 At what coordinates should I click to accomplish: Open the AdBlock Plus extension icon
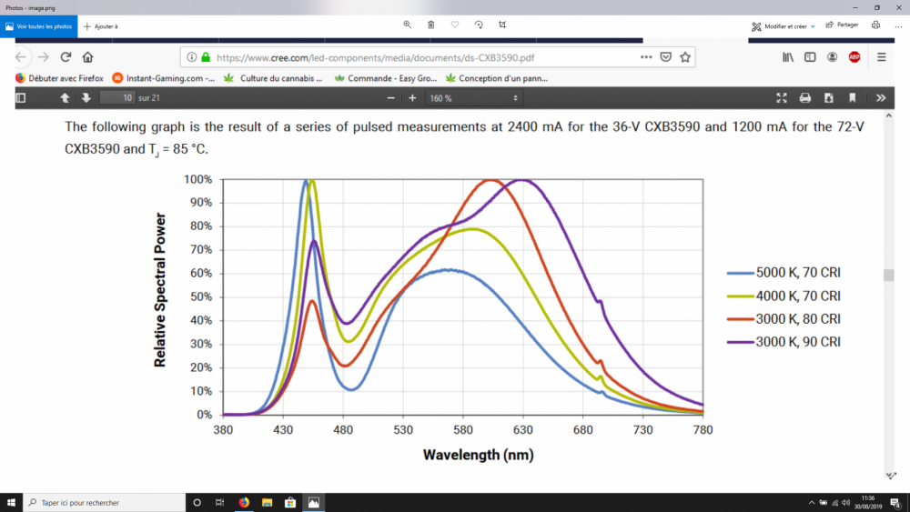tap(854, 56)
